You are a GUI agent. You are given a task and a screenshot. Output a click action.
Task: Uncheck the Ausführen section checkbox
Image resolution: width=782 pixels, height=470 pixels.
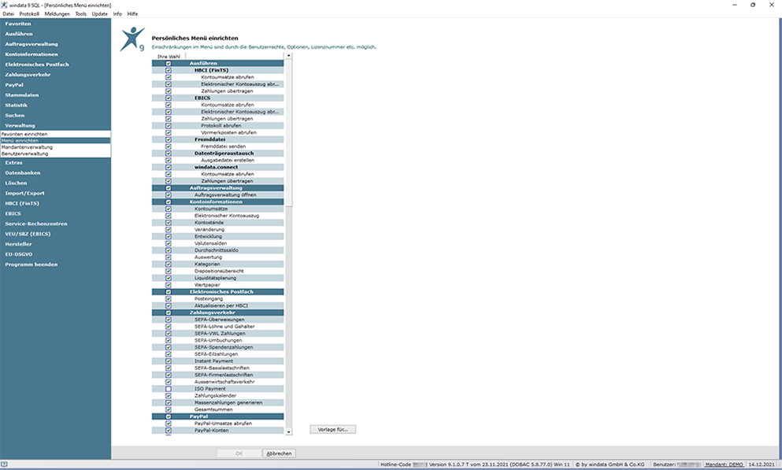[x=168, y=63]
